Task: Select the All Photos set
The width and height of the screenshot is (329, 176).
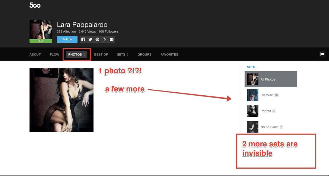Action: tap(271, 79)
